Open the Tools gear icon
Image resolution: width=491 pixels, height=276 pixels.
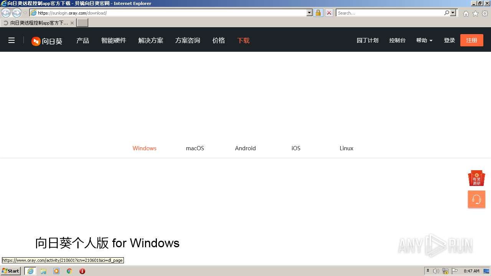point(485,13)
